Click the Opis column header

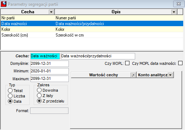[116, 12]
